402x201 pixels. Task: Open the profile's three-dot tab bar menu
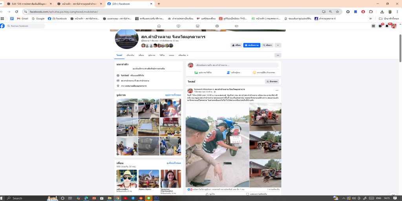tap(278, 55)
